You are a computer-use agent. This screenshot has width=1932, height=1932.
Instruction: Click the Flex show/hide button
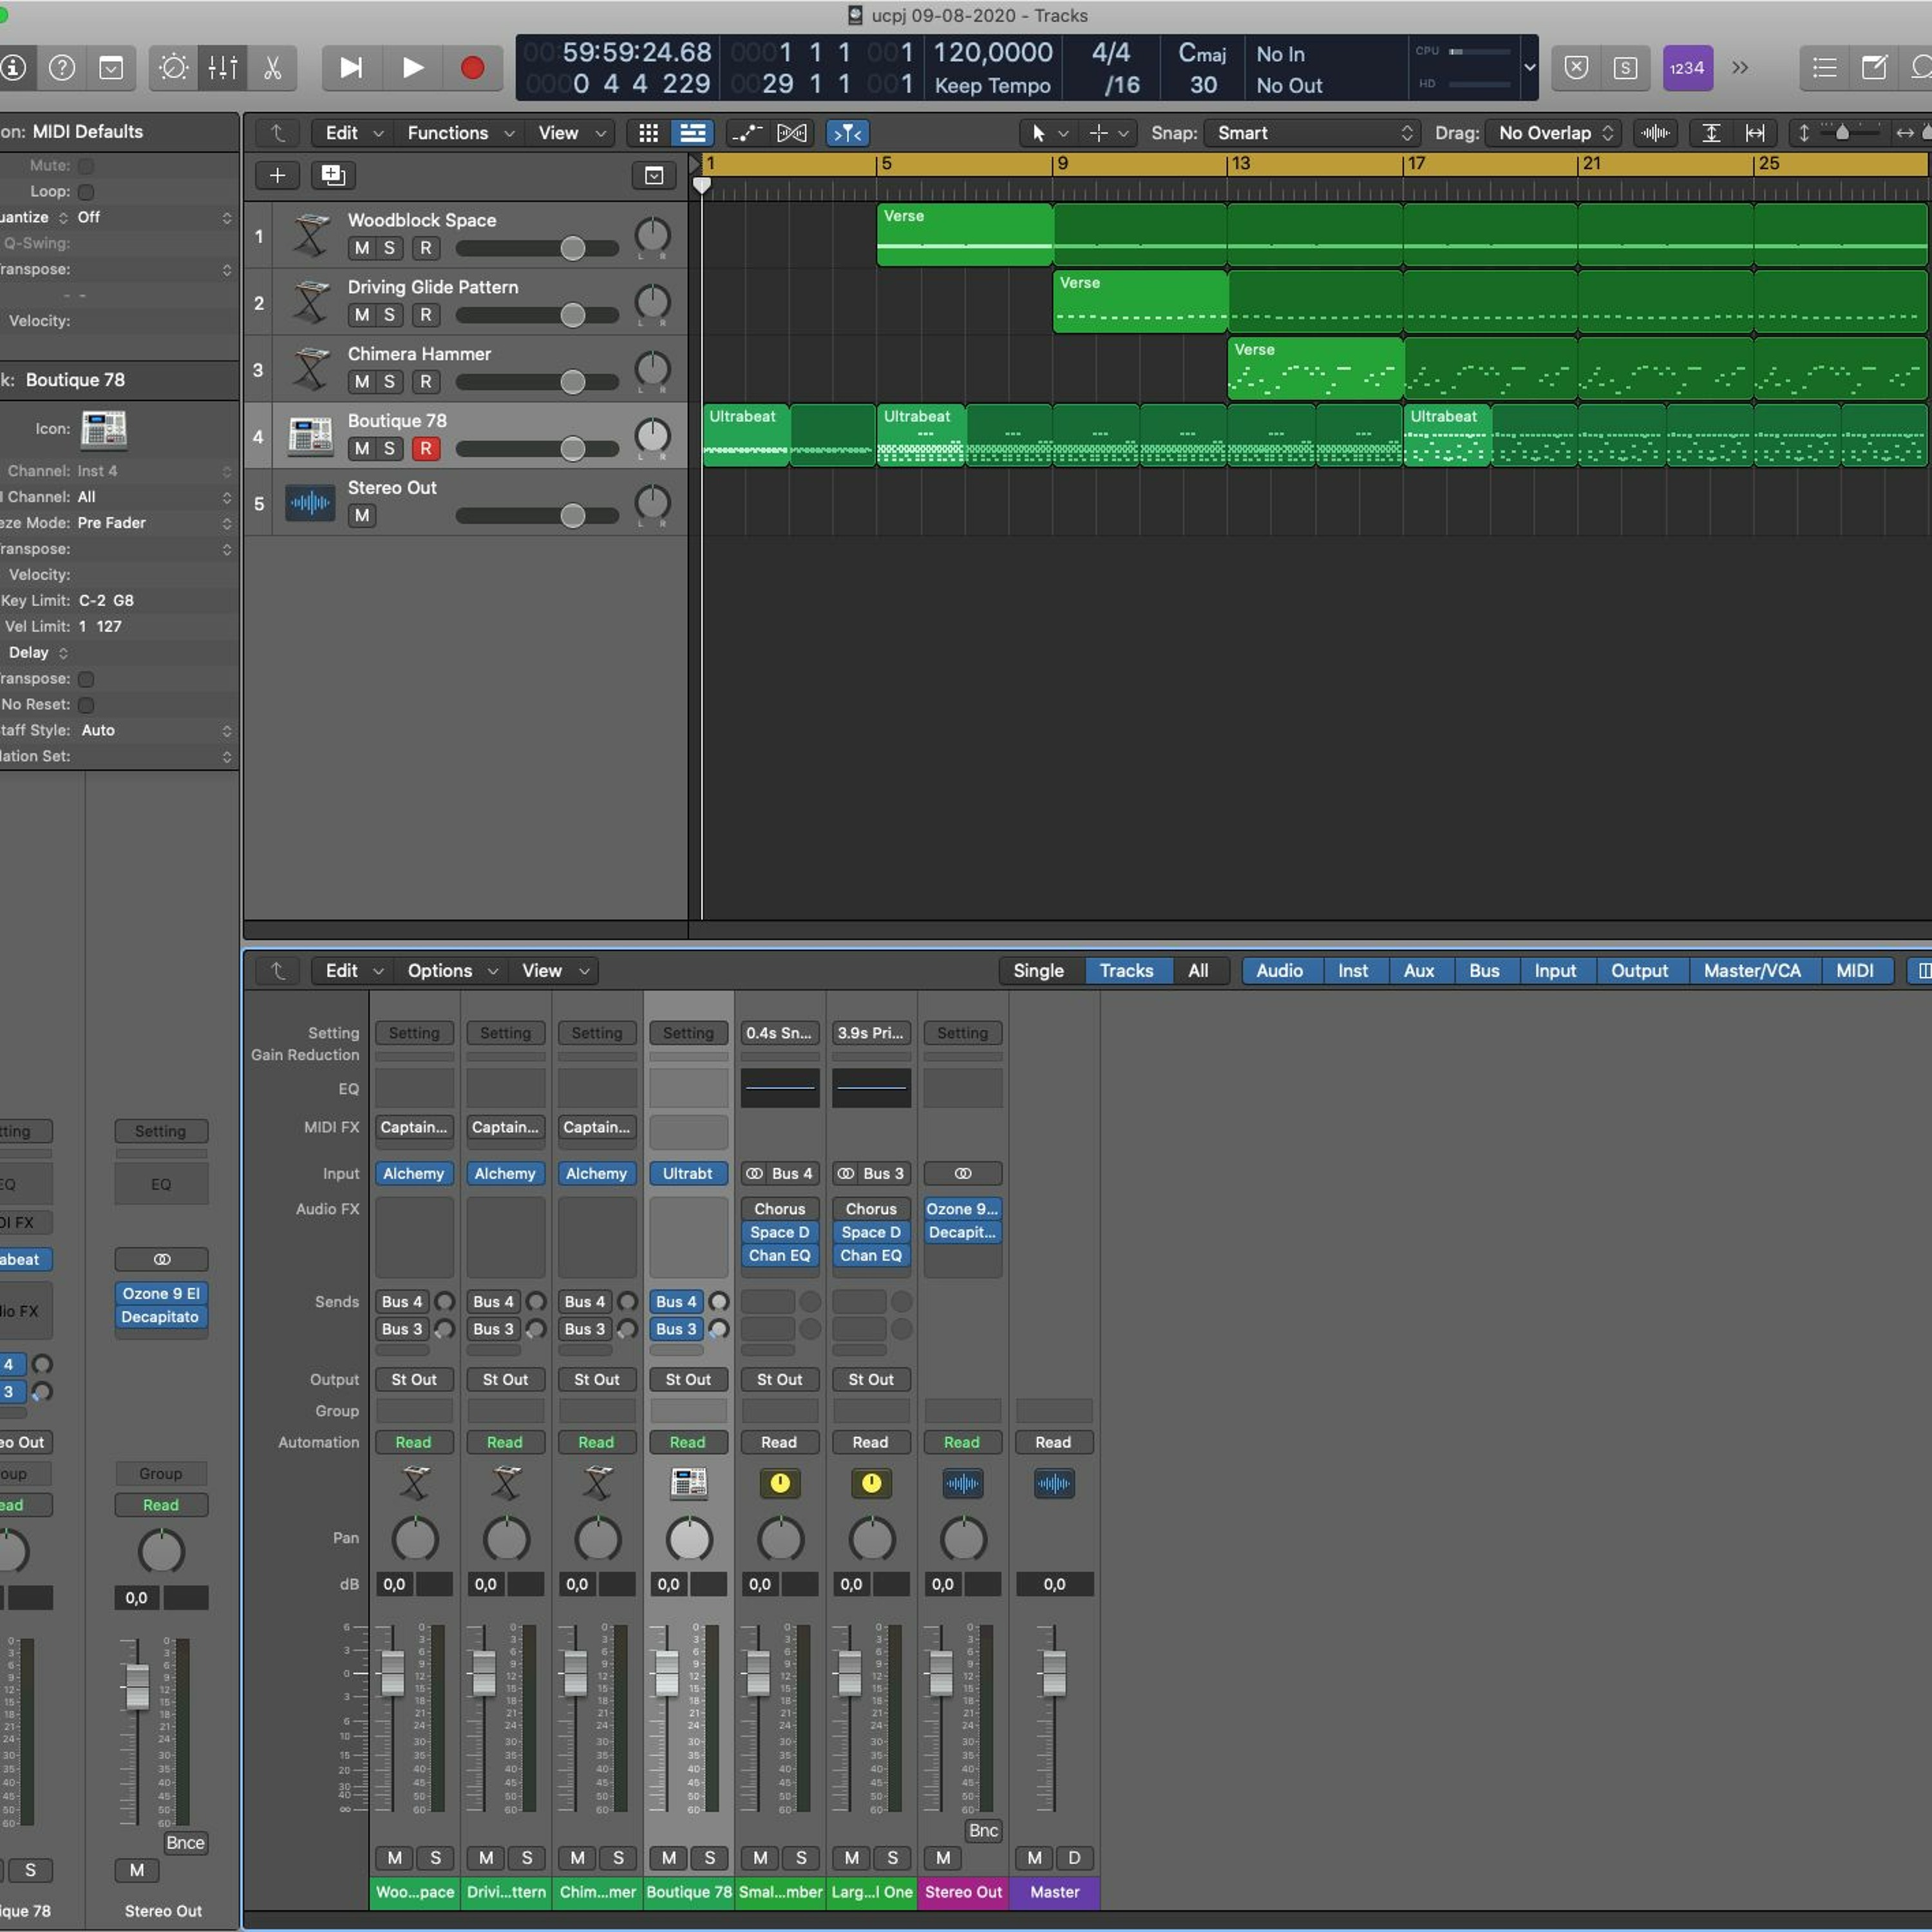click(x=791, y=133)
